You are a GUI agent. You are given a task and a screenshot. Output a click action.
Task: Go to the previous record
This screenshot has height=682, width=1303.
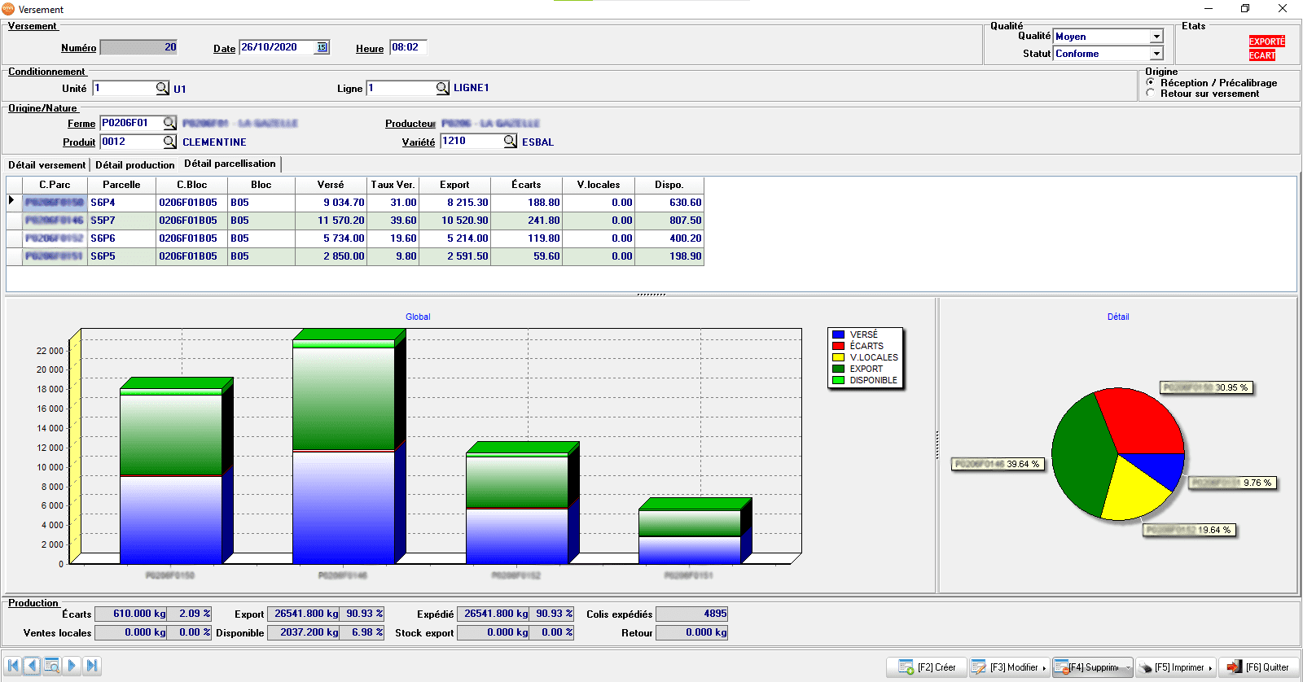33,666
